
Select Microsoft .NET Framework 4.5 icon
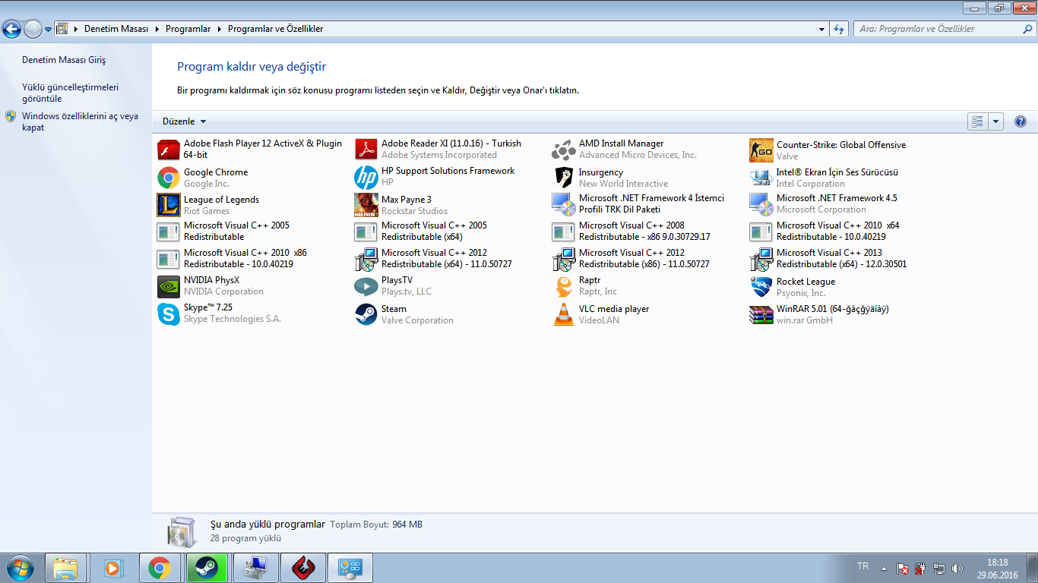click(x=761, y=204)
